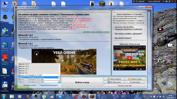Pick Версия 1.1 from version list
The width and height of the screenshot is (177, 99).
click(38, 71)
